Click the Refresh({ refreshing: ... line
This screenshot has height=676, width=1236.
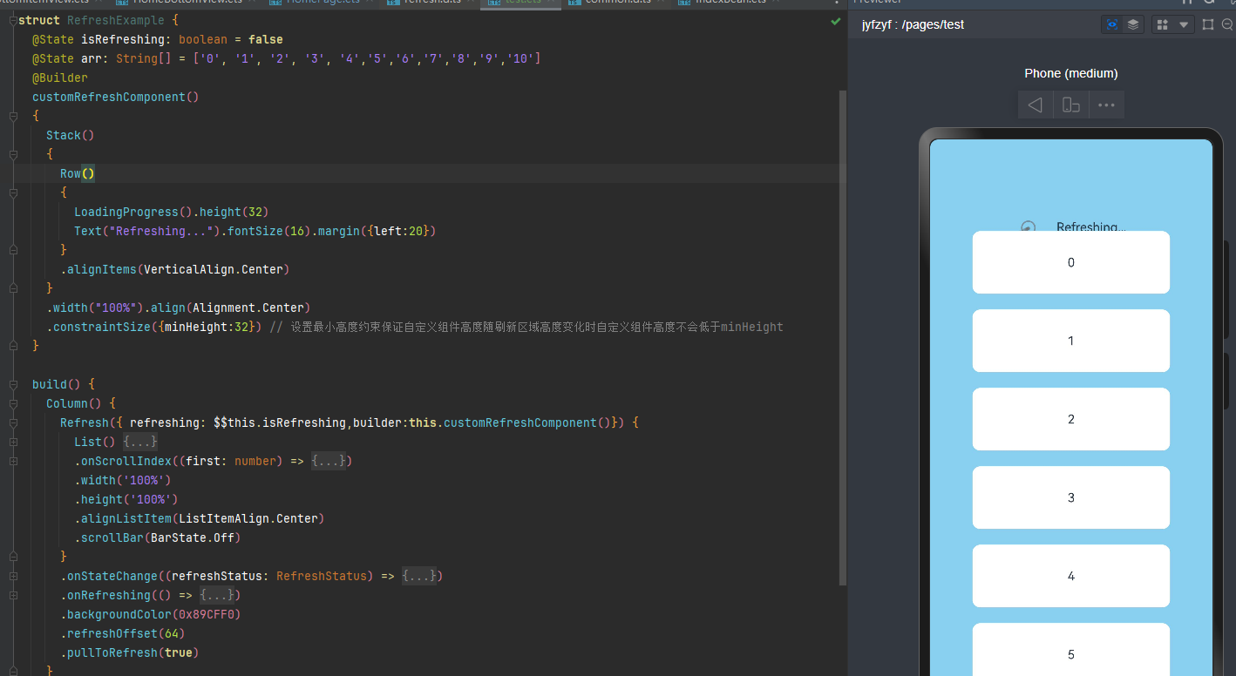pyautogui.click(x=350, y=422)
